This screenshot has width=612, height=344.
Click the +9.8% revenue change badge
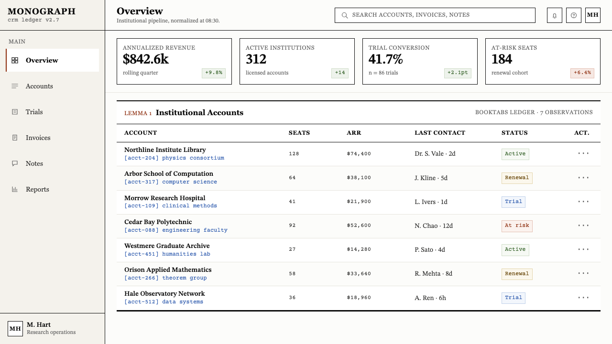[x=214, y=73]
